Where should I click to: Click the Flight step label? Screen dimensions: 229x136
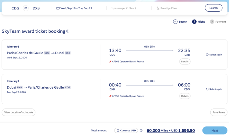click(201, 22)
